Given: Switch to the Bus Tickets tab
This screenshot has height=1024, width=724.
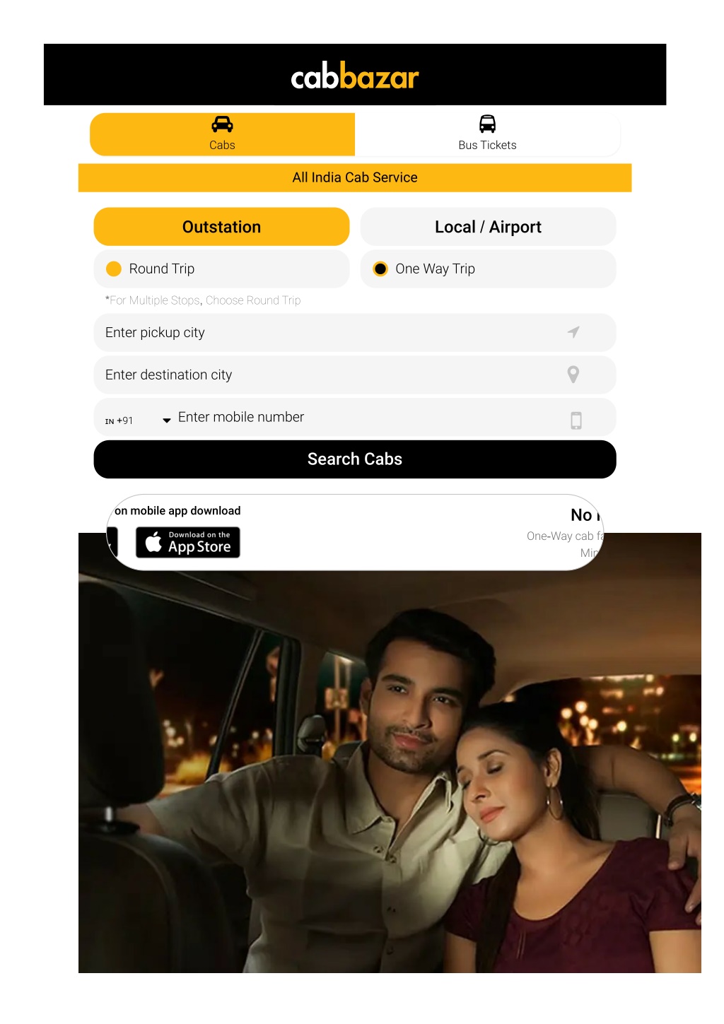Looking at the screenshot, I should tap(487, 134).
